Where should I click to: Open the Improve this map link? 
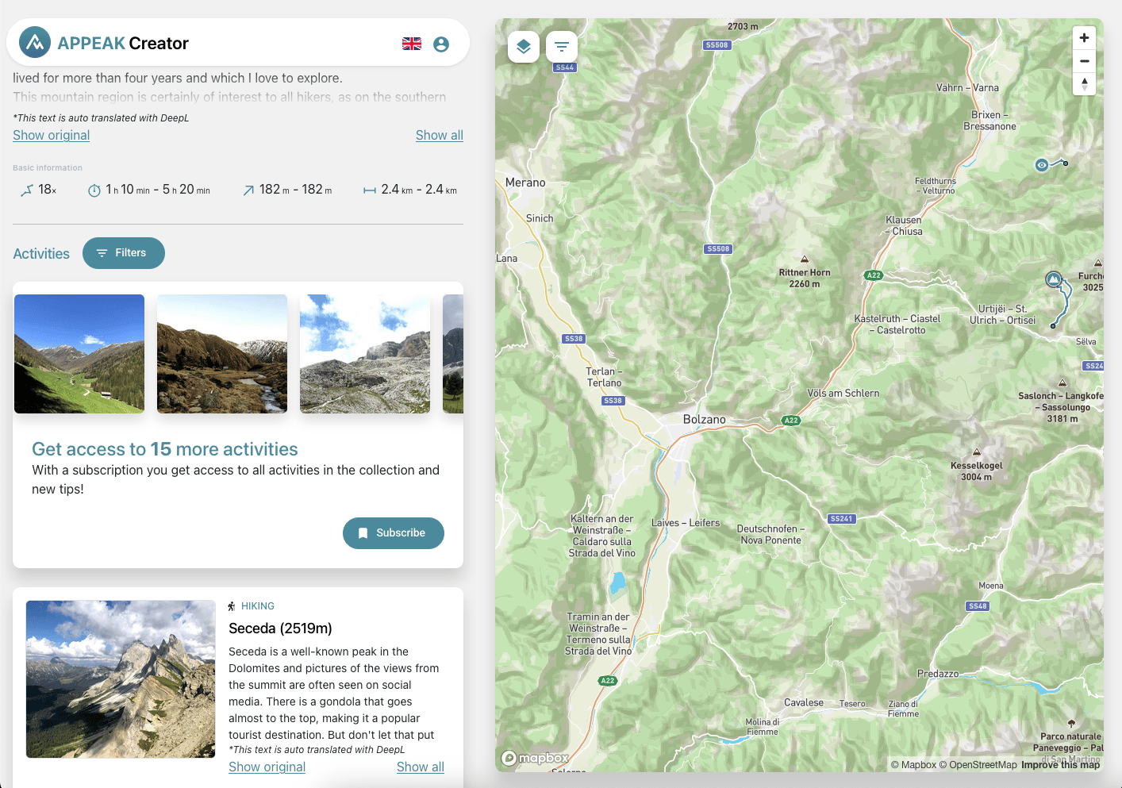coord(1060,764)
